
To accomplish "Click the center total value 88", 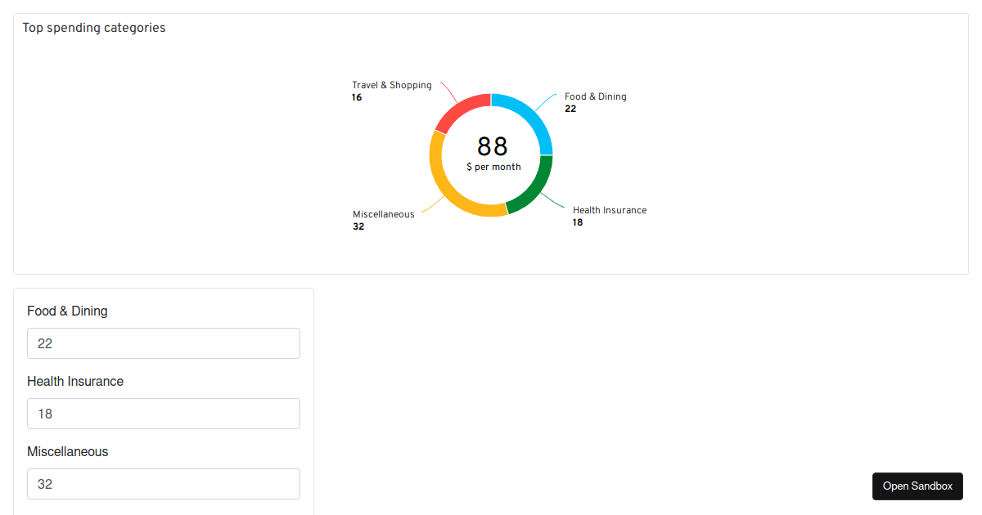I will tap(492, 147).
